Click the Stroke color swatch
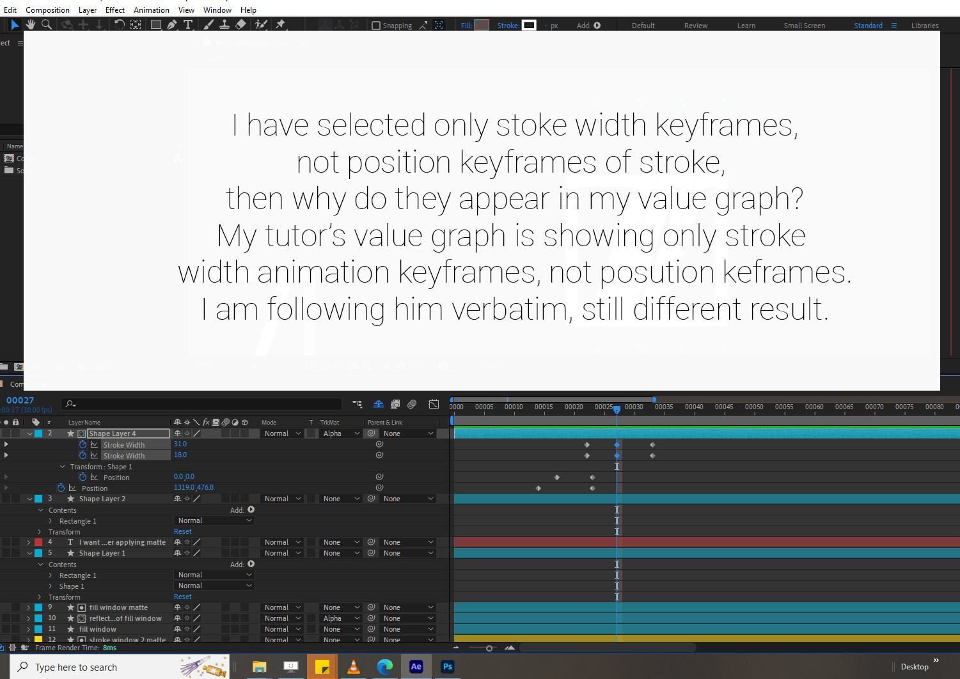Screen dimensions: 960x679 click(529, 25)
